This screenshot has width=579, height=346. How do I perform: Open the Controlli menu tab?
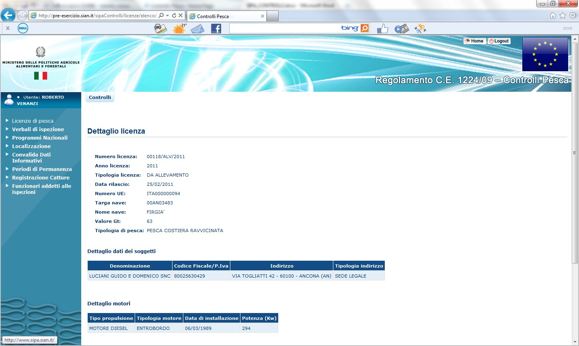pyautogui.click(x=100, y=97)
